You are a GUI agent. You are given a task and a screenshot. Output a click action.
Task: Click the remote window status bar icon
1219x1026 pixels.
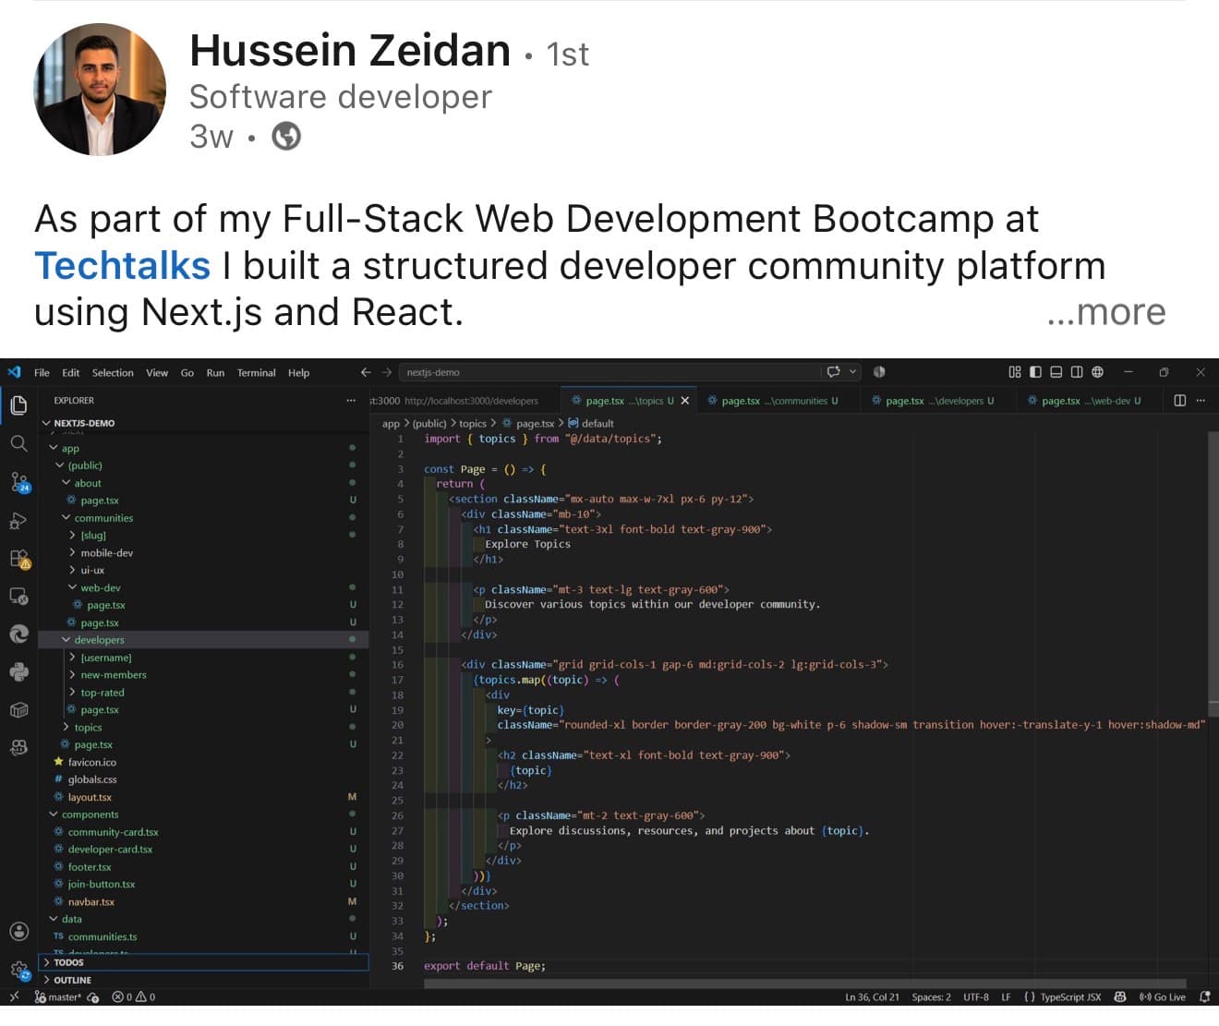tap(14, 996)
